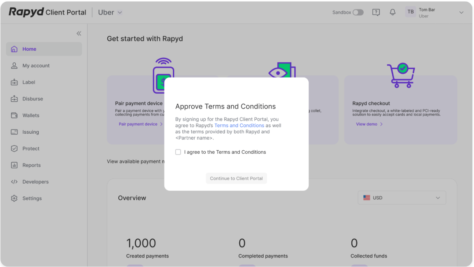Click Continue to Client Portal
474x267 pixels.
pyautogui.click(x=236, y=178)
